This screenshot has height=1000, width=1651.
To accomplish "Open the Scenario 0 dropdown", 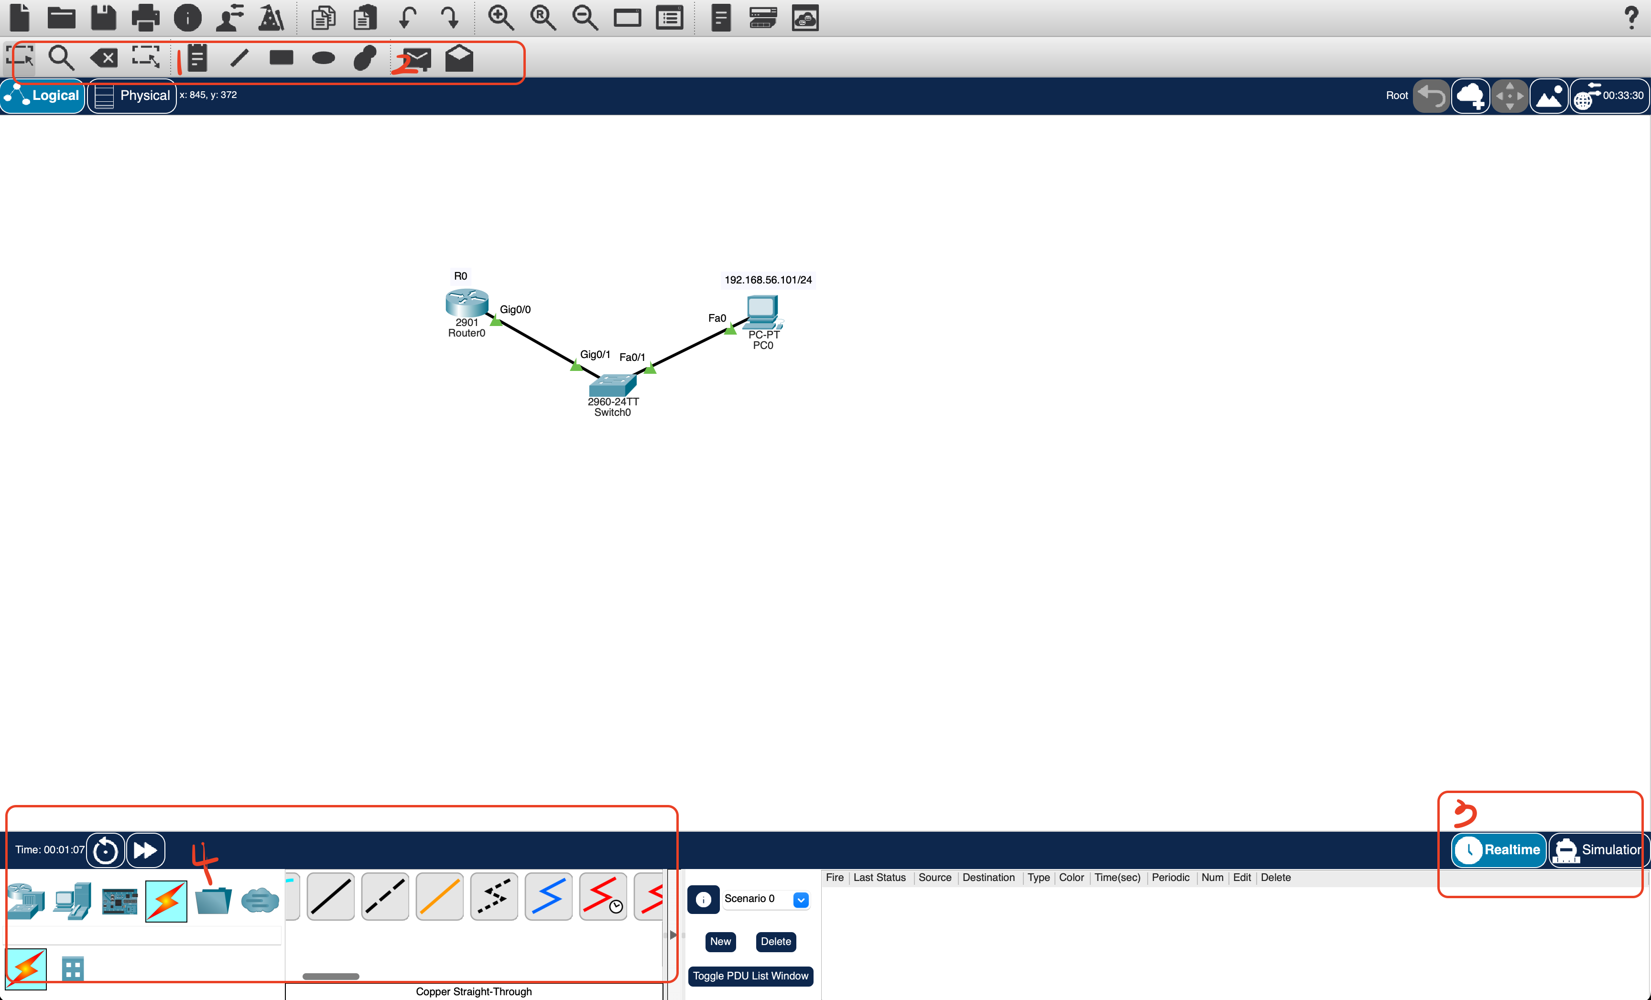I will (801, 900).
